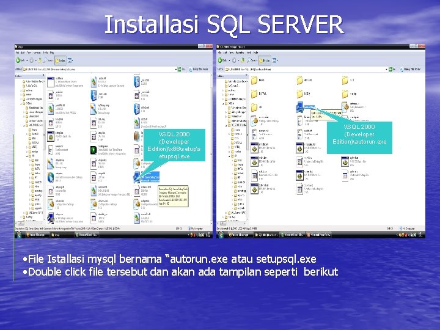Open the devtools folder in right window
Viewport: 440px width, 330px height.
pyautogui.click(x=304, y=80)
